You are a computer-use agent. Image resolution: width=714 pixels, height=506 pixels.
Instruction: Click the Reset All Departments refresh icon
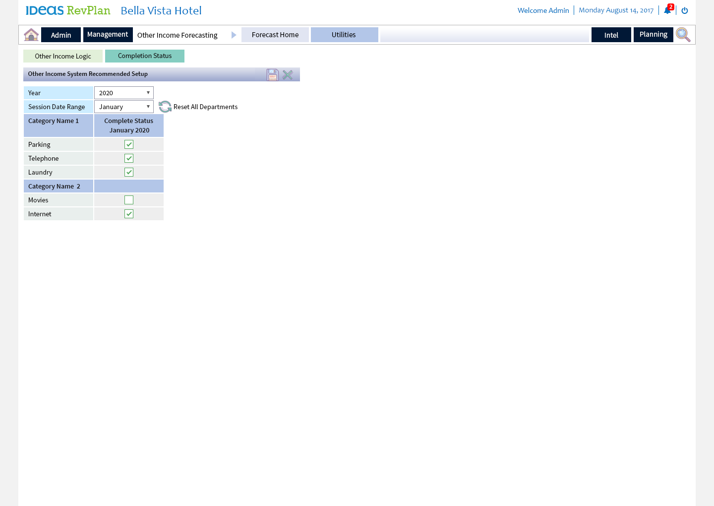point(165,107)
